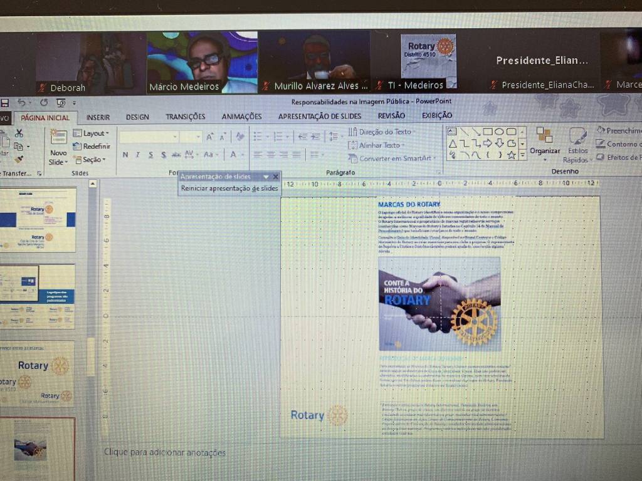The width and height of the screenshot is (642, 481).
Task: Toggle italic (I) formatting
Action: coord(138,155)
